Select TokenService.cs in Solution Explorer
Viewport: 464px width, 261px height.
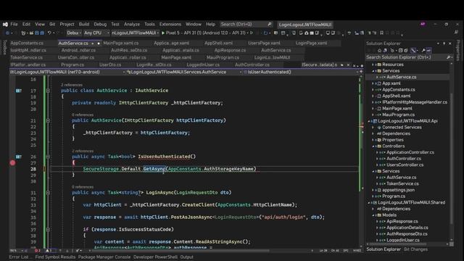coord(402,183)
